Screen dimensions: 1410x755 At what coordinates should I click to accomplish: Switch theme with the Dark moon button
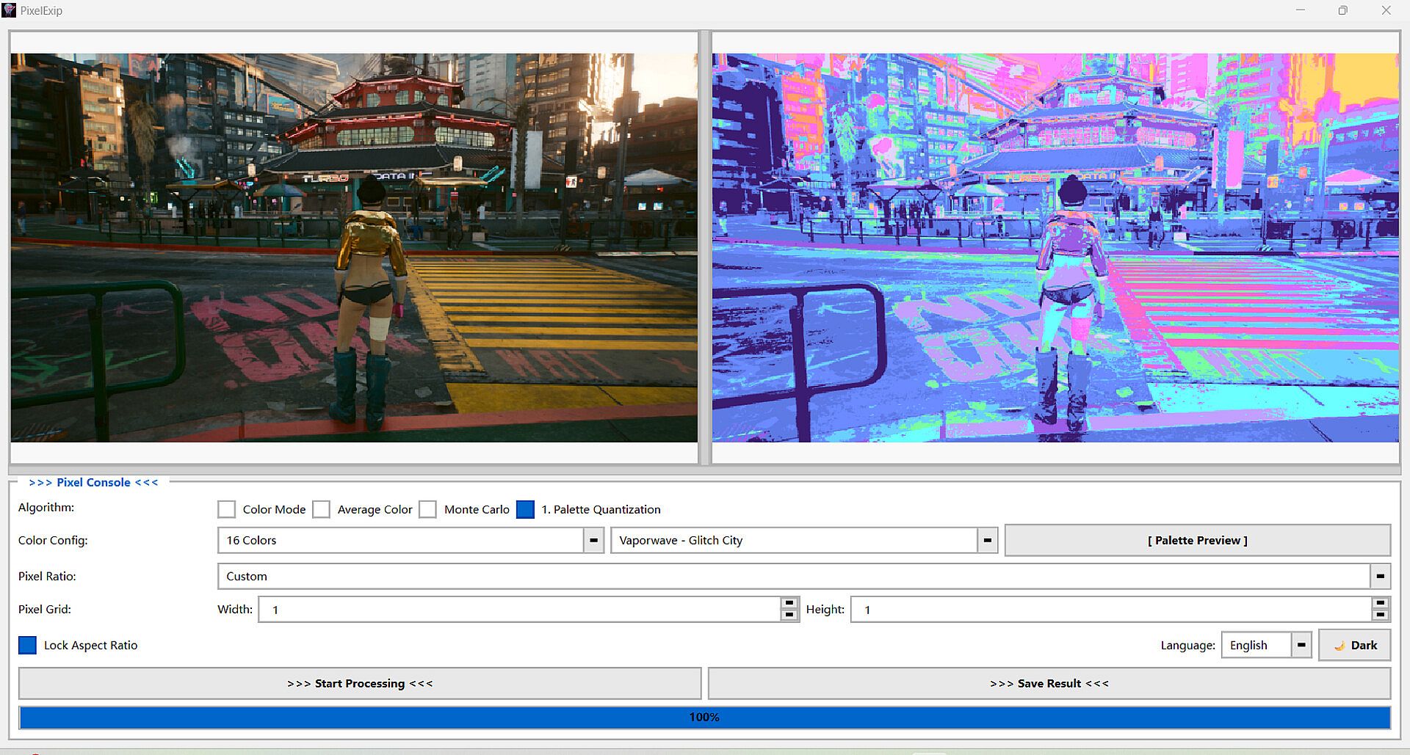pyautogui.click(x=1354, y=645)
